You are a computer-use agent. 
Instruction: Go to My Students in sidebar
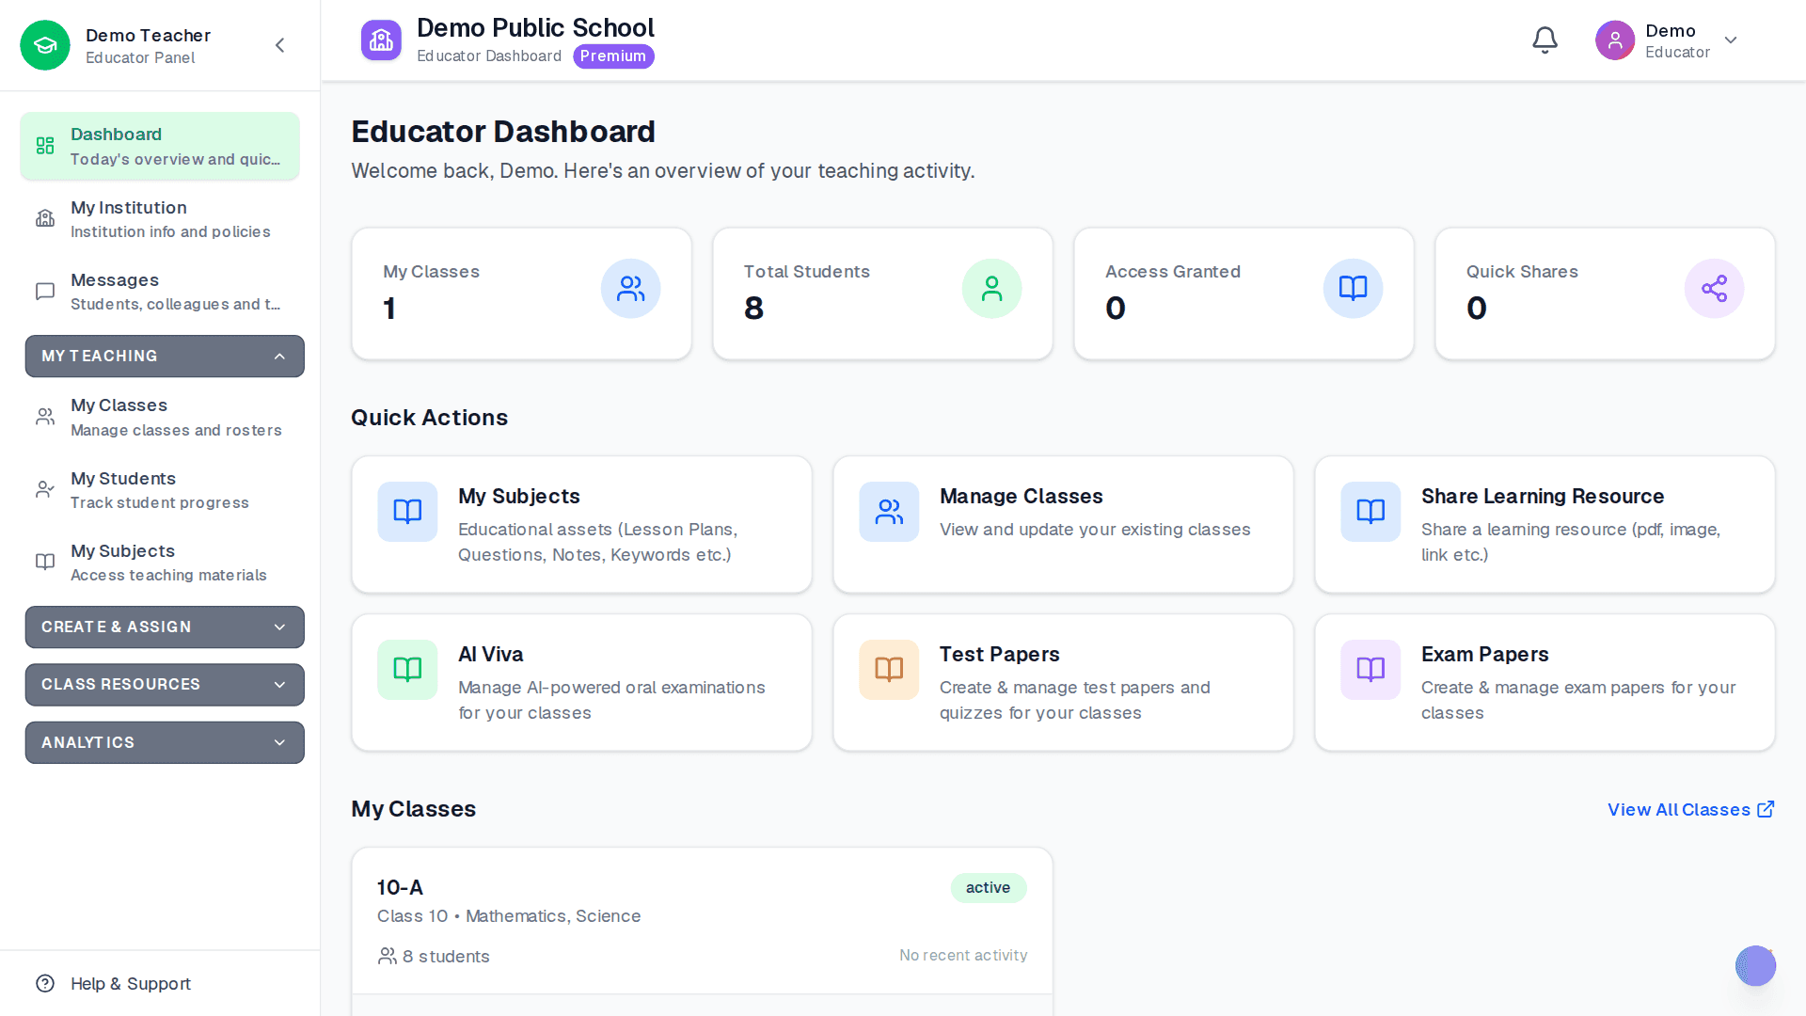click(160, 489)
